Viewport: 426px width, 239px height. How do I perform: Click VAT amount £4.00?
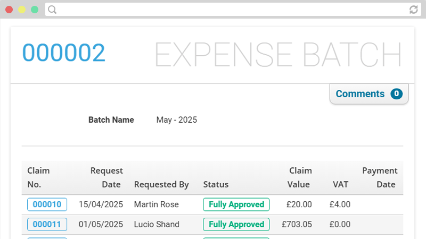[x=340, y=204]
